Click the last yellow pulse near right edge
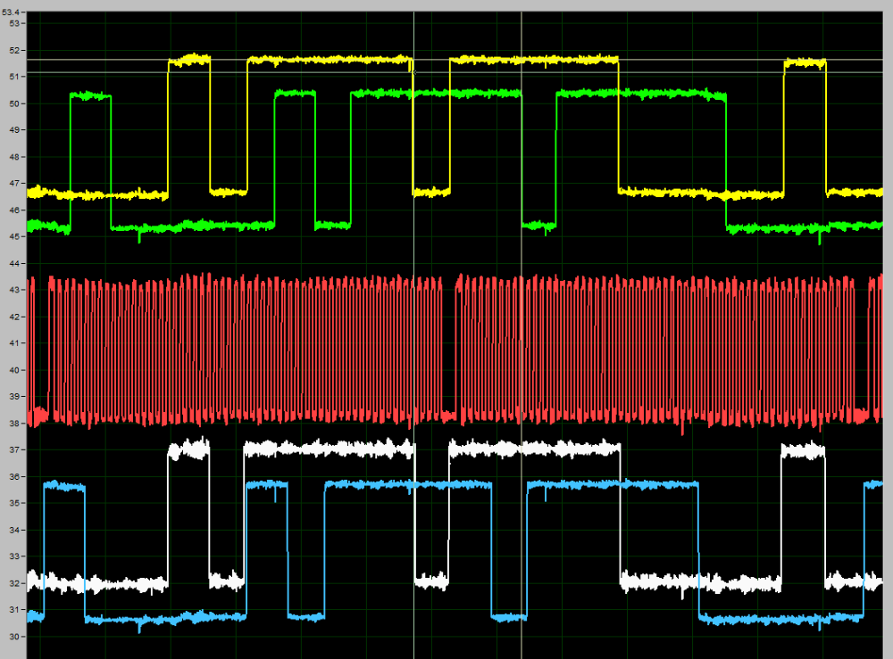893x659 pixels. pyautogui.click(x=805, y=62)
